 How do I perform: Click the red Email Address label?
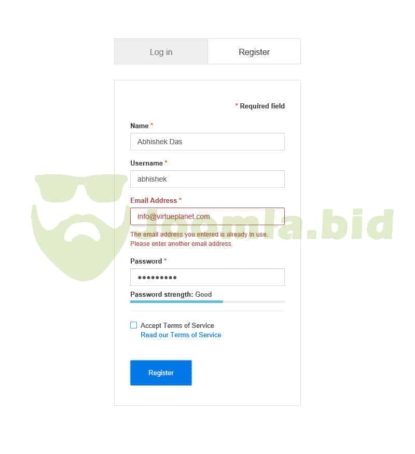coord(154,200)
